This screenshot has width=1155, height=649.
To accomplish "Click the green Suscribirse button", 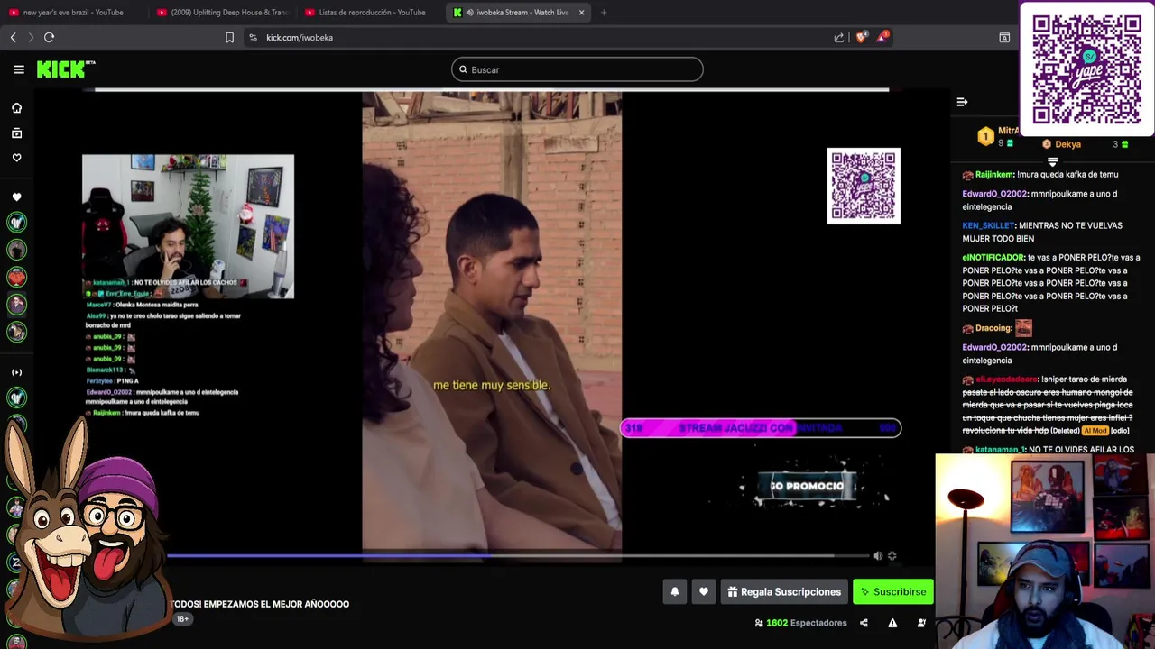I will pyautogui.click(x=893, y=592).
